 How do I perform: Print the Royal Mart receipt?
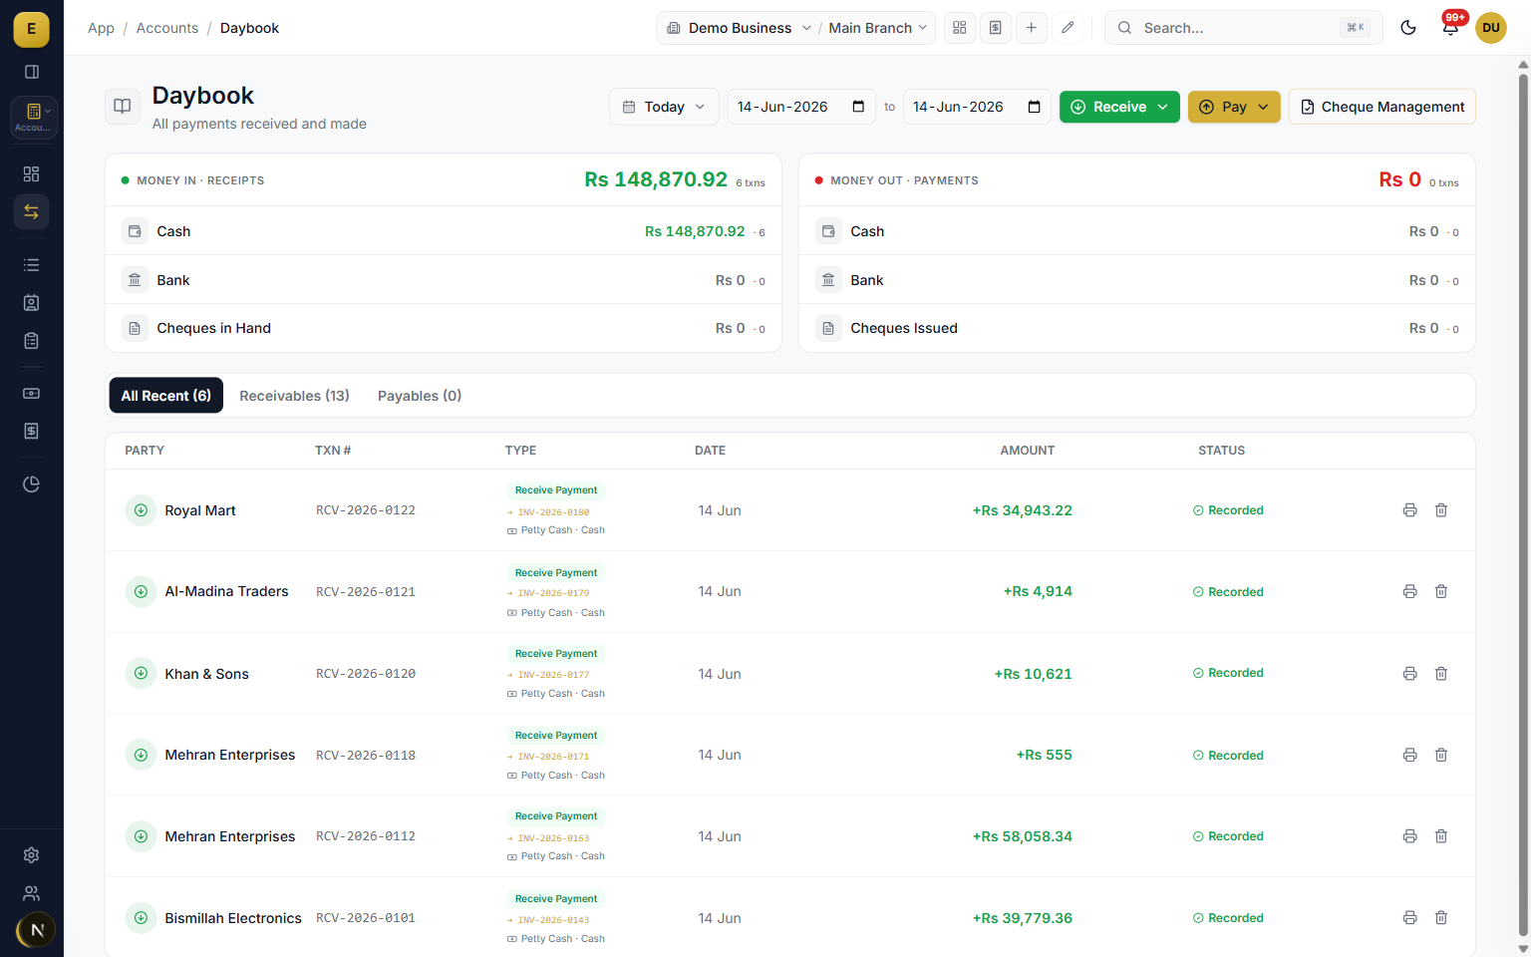point(1410,510)
